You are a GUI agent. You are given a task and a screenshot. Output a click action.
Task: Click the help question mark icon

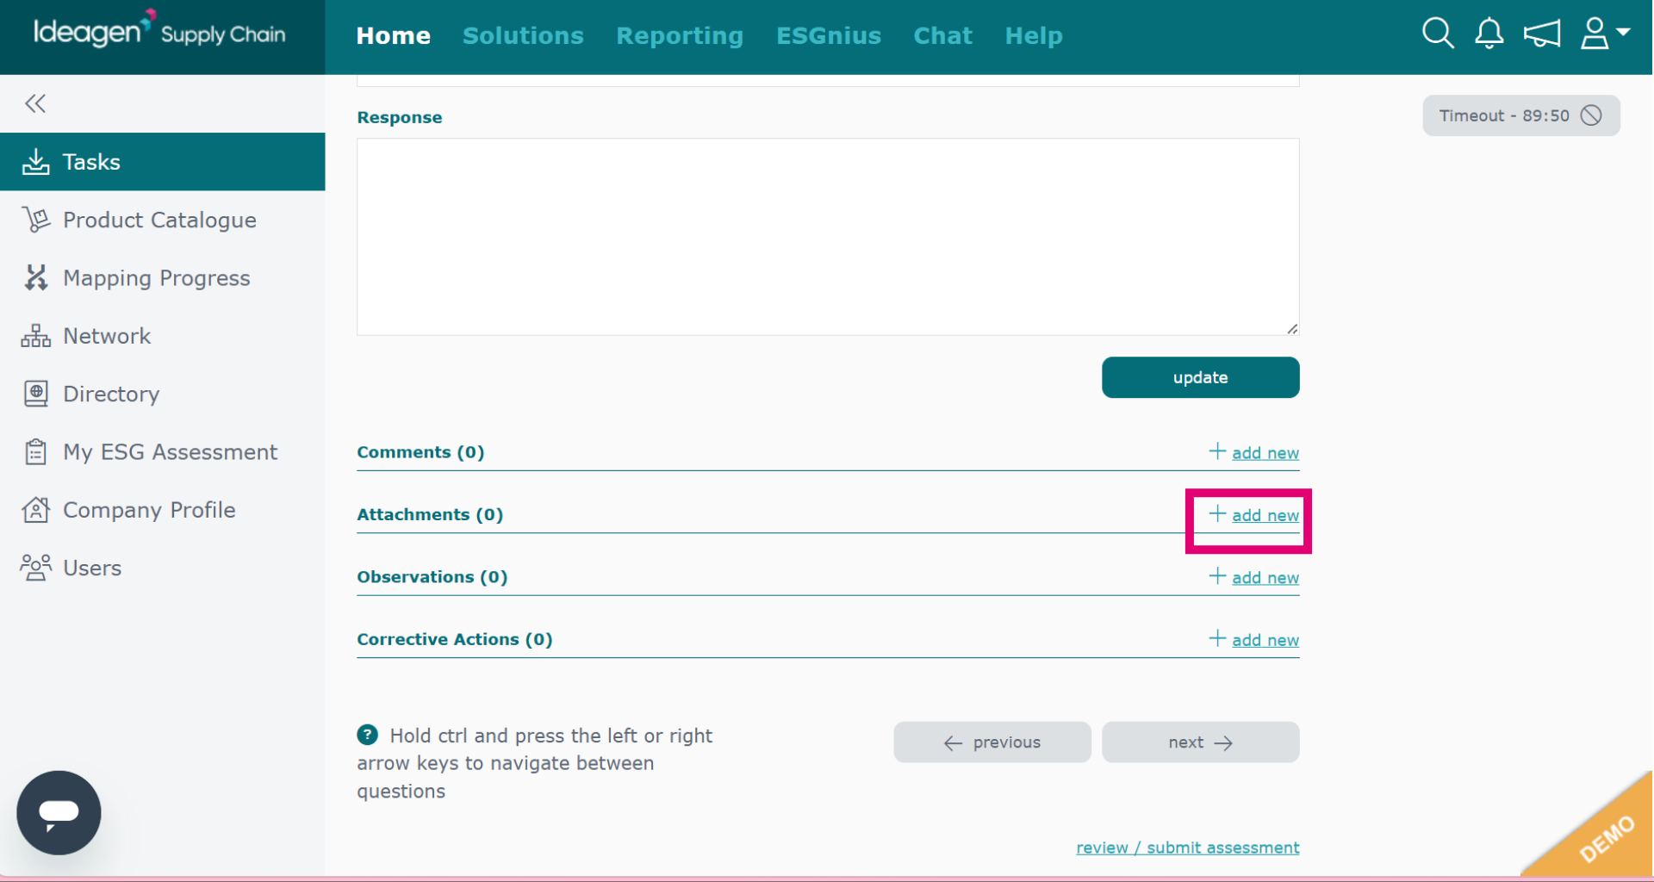tap(367, 735)
